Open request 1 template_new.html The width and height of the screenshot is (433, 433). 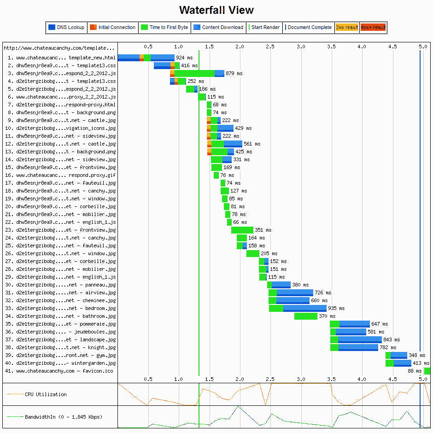61,58
